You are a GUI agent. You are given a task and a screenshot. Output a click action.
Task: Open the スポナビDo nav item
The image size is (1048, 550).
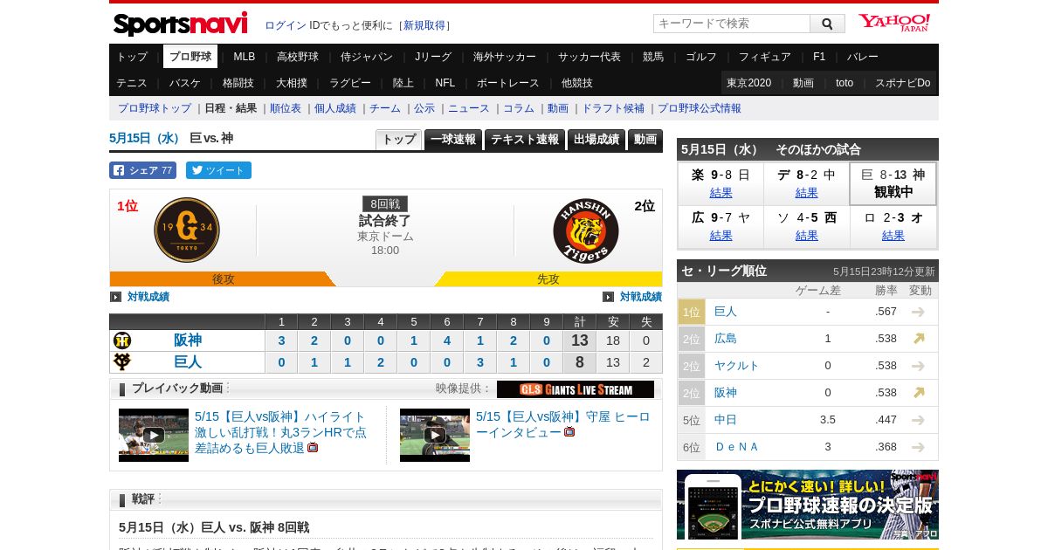903,83
